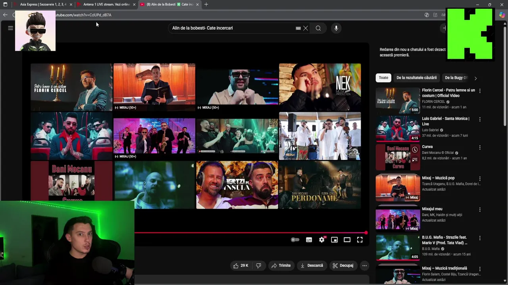The image size is (508, 285).
Task: Open Florin Cercel Patru lemne sidebar thumbnail
Action: pyautogui.click(x=398, y=100)
